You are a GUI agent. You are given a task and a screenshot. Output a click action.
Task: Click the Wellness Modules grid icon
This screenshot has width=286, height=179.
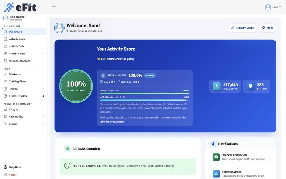click(6, 61)
